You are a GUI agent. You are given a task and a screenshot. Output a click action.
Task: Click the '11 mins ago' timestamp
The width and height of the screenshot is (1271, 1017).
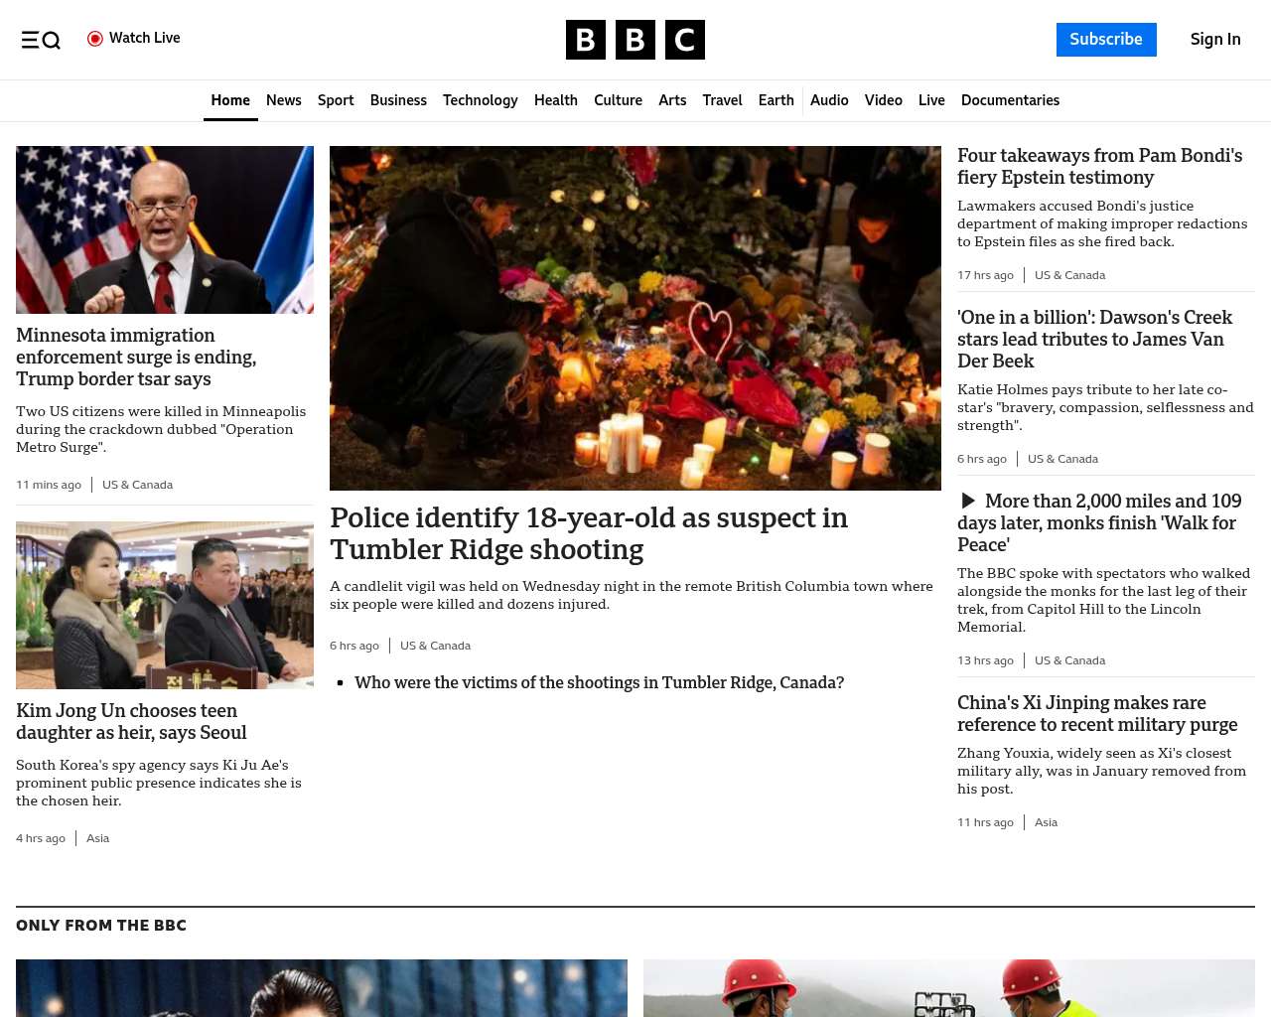click(x=49, y=485)
